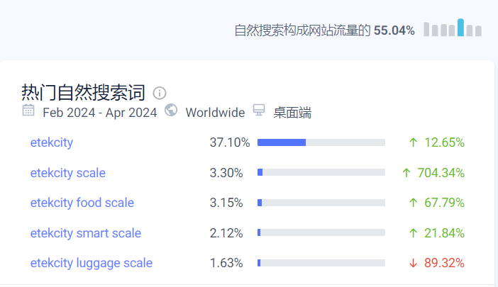Viewport: 498px width, 287px height.
Task: Select the etekcity food scale keyword
Action: click(x=82, y=203)
